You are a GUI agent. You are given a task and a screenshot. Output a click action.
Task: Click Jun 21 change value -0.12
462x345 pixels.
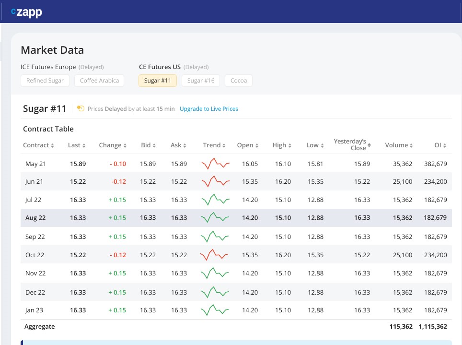tap(119, 182)
